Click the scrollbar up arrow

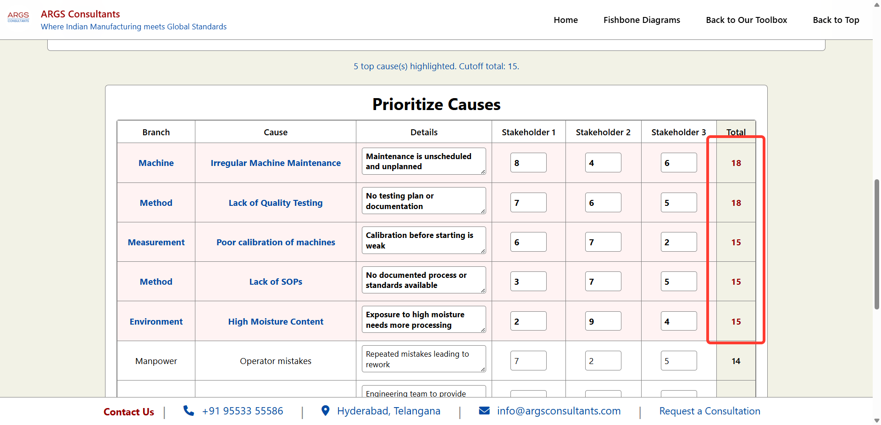pos(877,4)
